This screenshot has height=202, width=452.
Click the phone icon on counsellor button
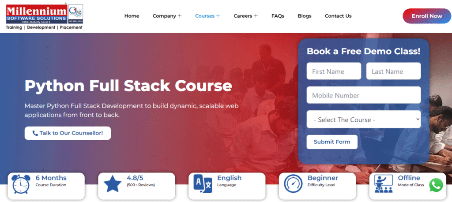click(35, 133)
